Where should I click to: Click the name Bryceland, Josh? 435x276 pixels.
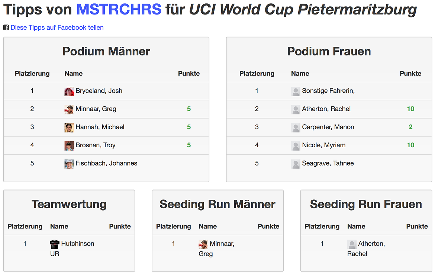(x=99, y=91)
